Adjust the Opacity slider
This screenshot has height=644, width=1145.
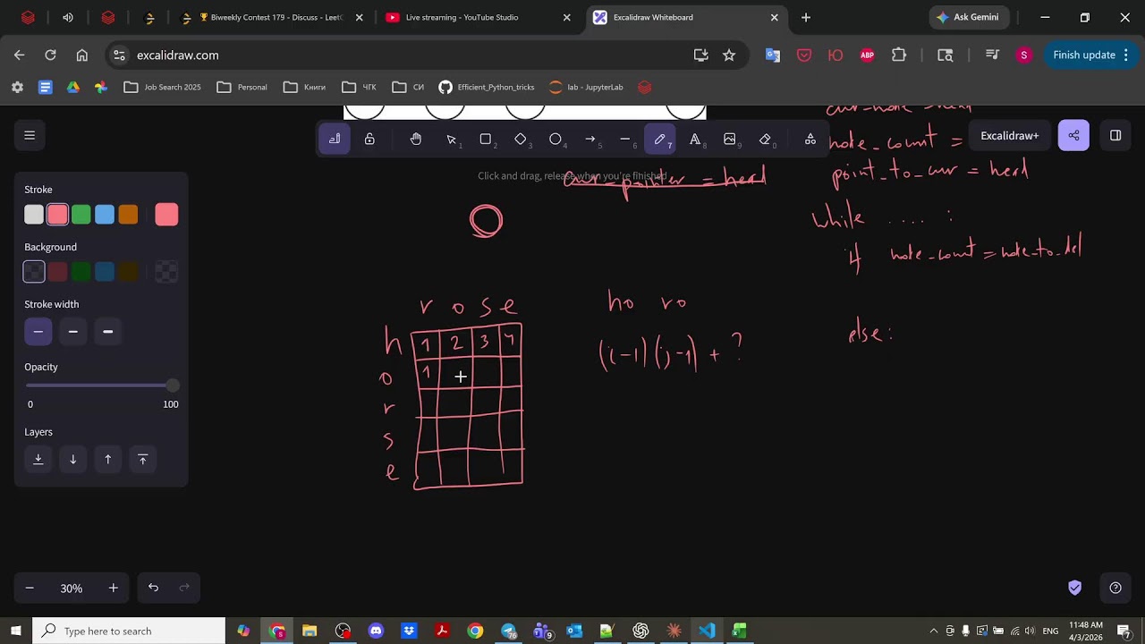pos(102,386)
